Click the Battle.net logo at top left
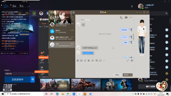 [x=6, y=6]
